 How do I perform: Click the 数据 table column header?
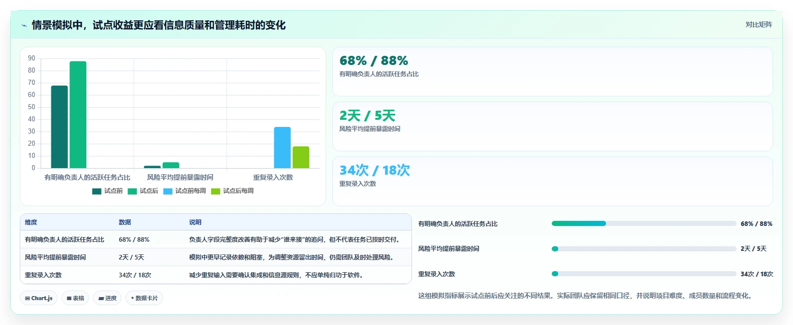click(x=125, y=222)
